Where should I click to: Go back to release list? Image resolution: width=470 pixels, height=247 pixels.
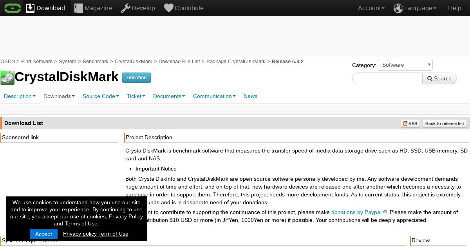click(x=445, y=123)
